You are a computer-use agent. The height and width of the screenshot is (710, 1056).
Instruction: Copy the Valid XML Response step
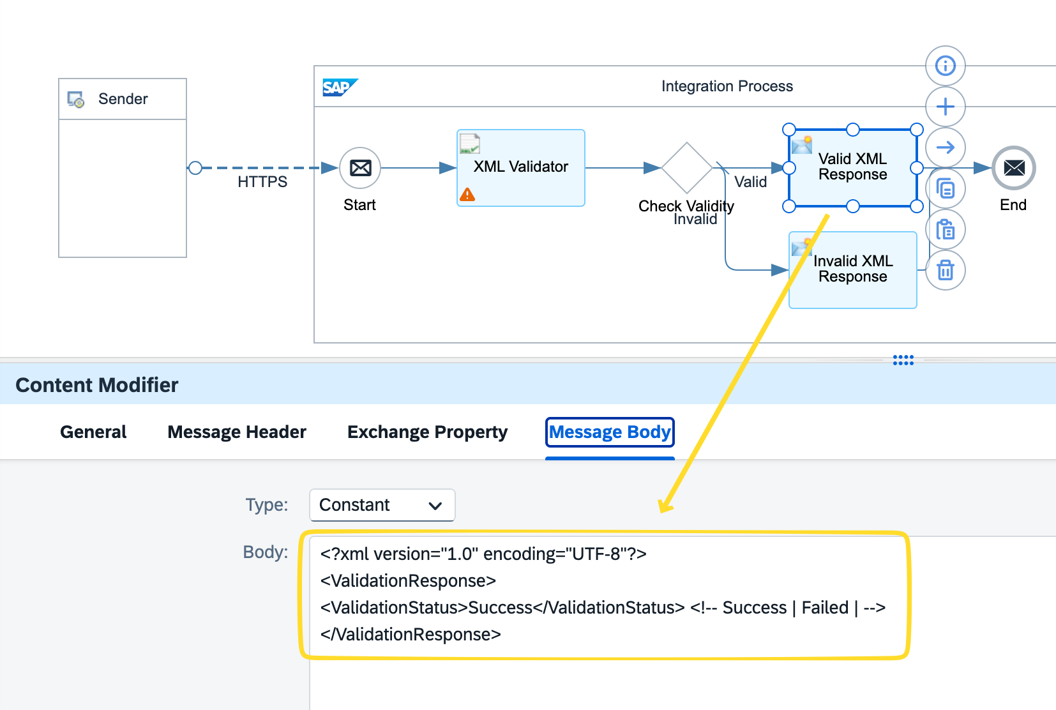946,188
